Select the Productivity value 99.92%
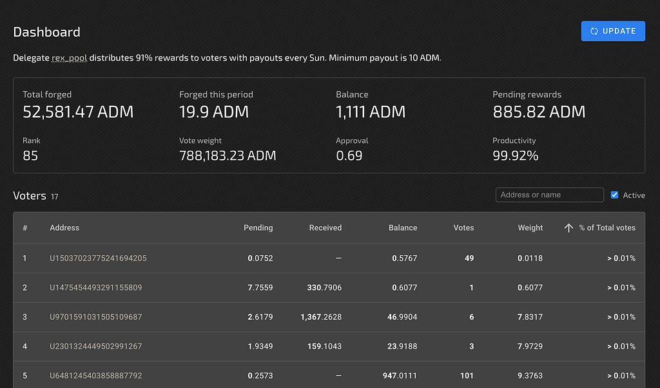Screen dimensions: 660x388 pos(515,156)
